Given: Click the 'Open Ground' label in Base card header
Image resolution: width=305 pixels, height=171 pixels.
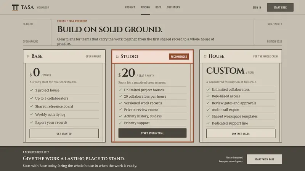Looking at the screenshot, I should click(x=93, y=56).
